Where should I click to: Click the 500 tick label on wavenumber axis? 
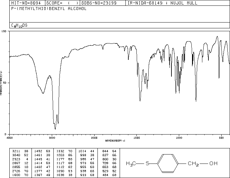221,138
